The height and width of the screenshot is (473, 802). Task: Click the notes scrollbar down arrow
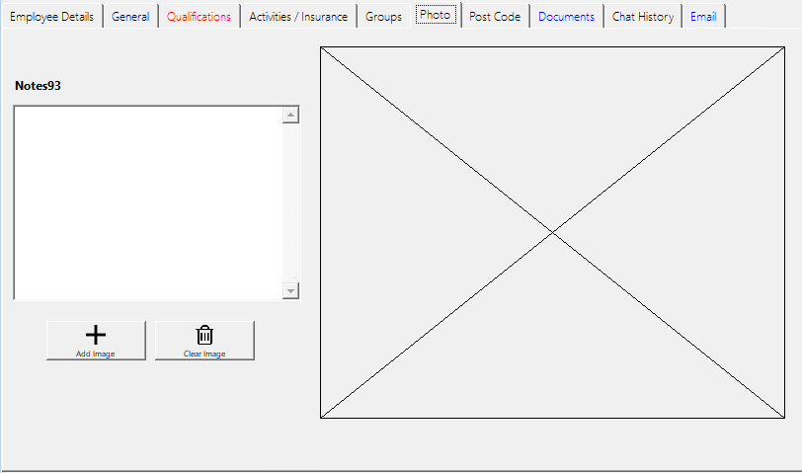[x=290, y=290]
